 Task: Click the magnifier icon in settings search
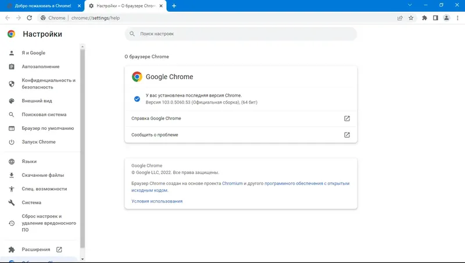(x=133, y=34)
